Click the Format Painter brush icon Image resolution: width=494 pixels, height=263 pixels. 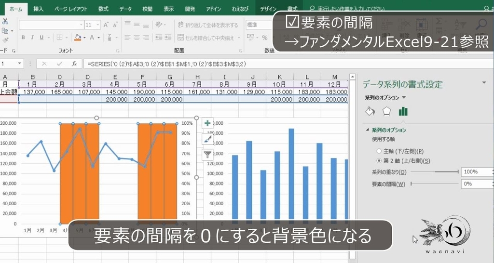click(x=5, y=40)
